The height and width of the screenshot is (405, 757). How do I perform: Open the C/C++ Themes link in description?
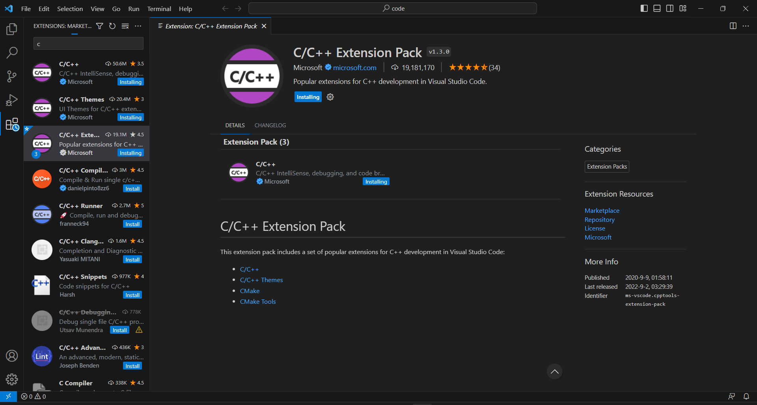tap(261, 280)
